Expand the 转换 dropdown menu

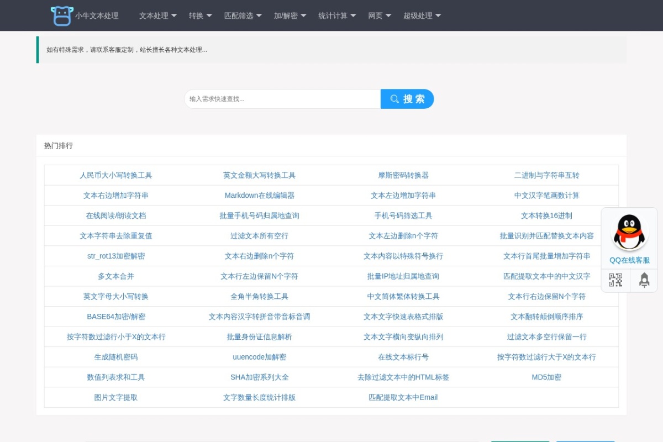click(x=201, y=15)
